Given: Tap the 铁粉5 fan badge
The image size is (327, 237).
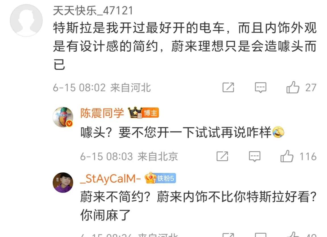Looking at the screenshot, I should pyautogui.click(x=161, y=178).
